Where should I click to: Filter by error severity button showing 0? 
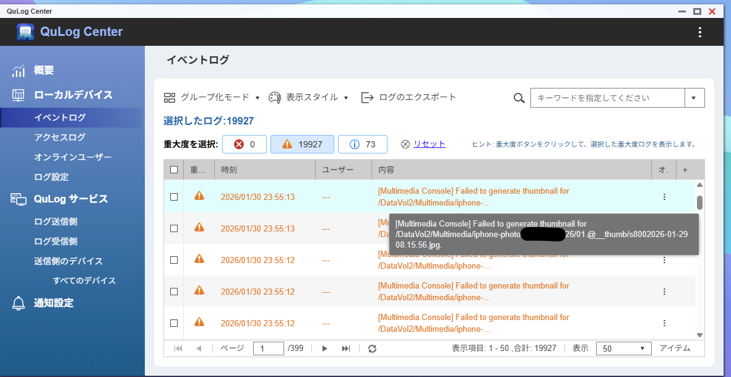coord(244,144)
